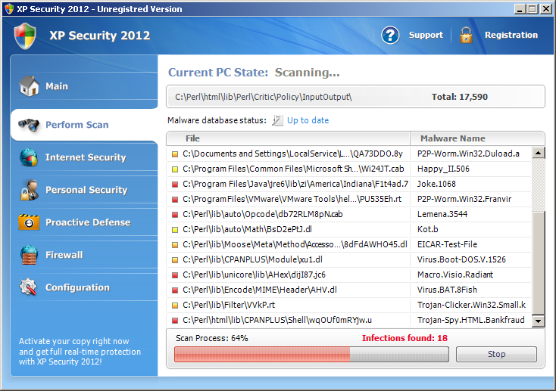This screenshot has height=391, width=556.
Task: Select the Macro.Visio.Radiant entry
Action: point(455,275)
